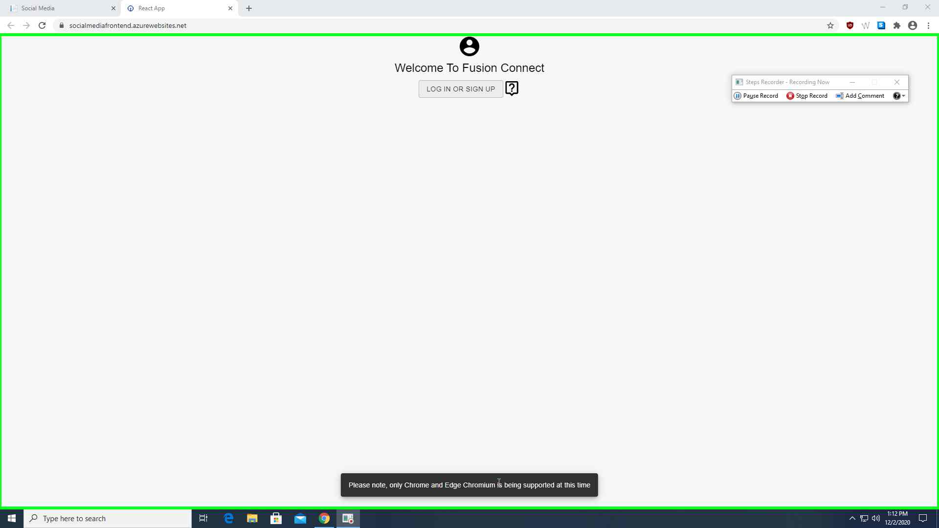Viewport: 939px width, 528px height.
Task: Add Comment in Steps Recorder
Action: click(x=860, y=96)
